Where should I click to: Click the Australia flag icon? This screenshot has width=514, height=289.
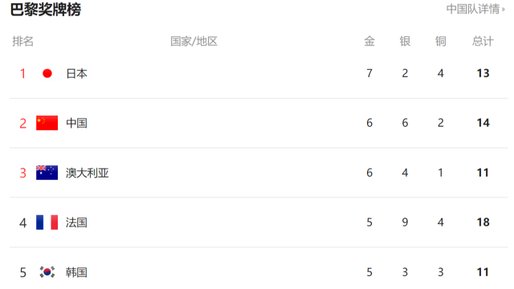pos(47,173)
